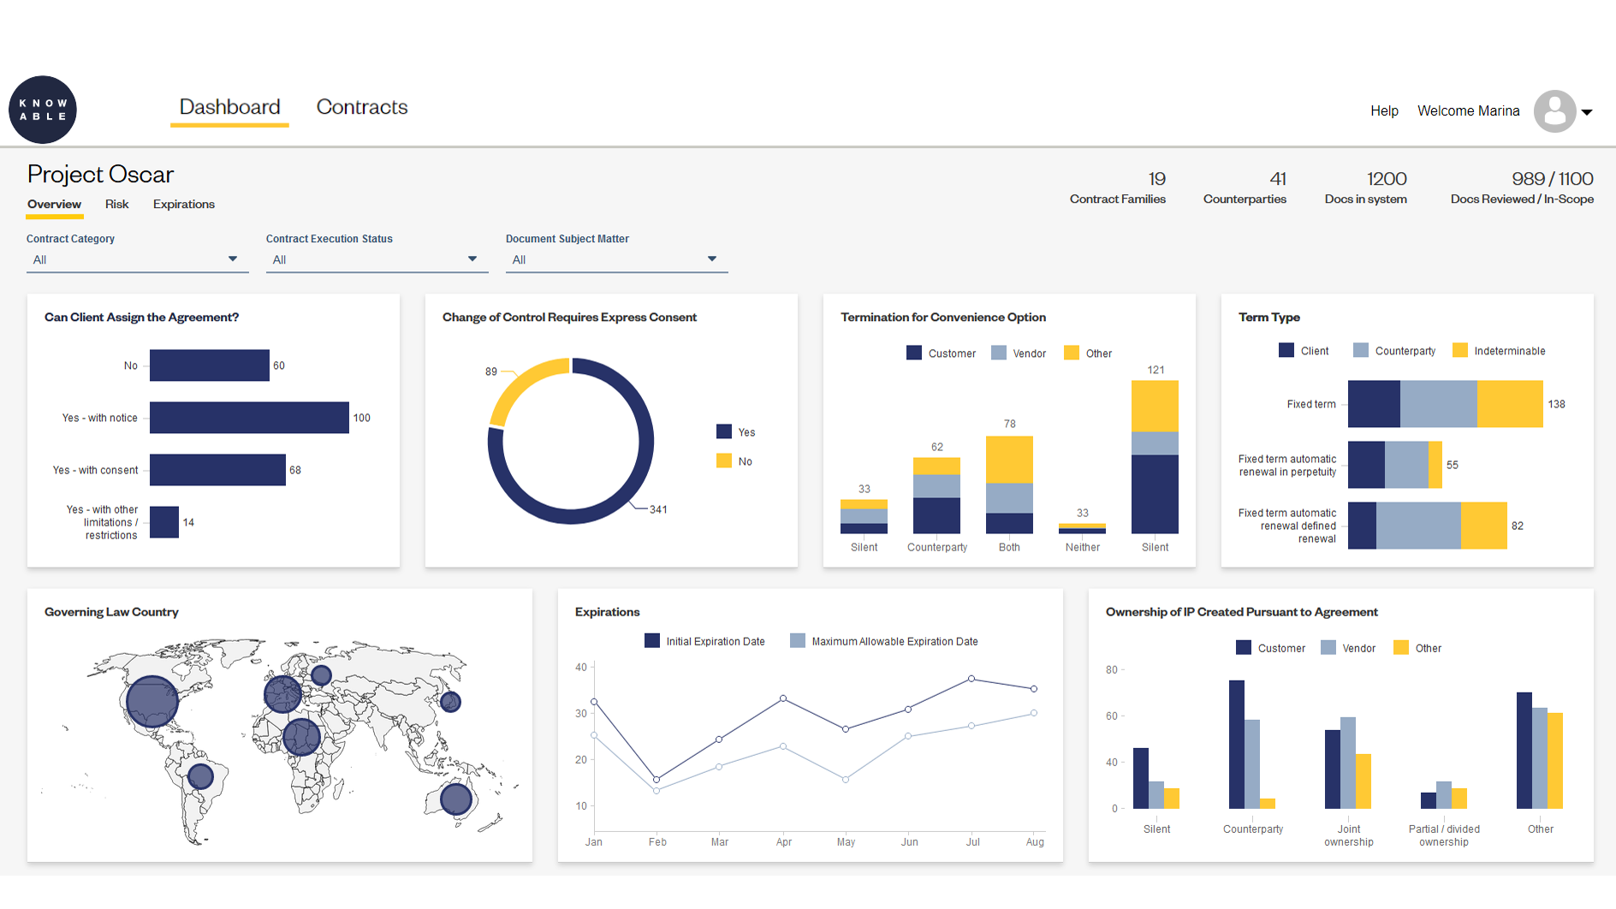Open the Help link
The height and width of the screenshot is (909, 1616).
pyautogui.click(x=1384, y=111)
